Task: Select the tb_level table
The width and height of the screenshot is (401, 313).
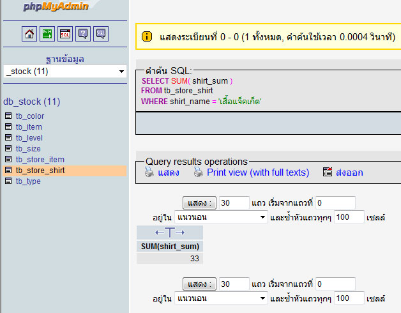Action: coord(29,138)
